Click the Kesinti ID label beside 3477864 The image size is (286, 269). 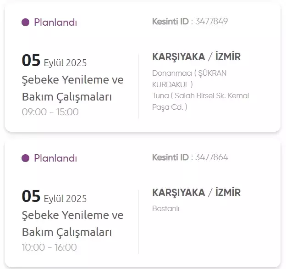point(170,157)
